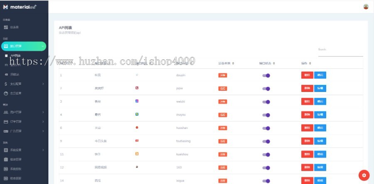Click the users group icon in sidebar
Image resolution: width=374 pixels, height=184 pixels.
[x=6, y=112]
